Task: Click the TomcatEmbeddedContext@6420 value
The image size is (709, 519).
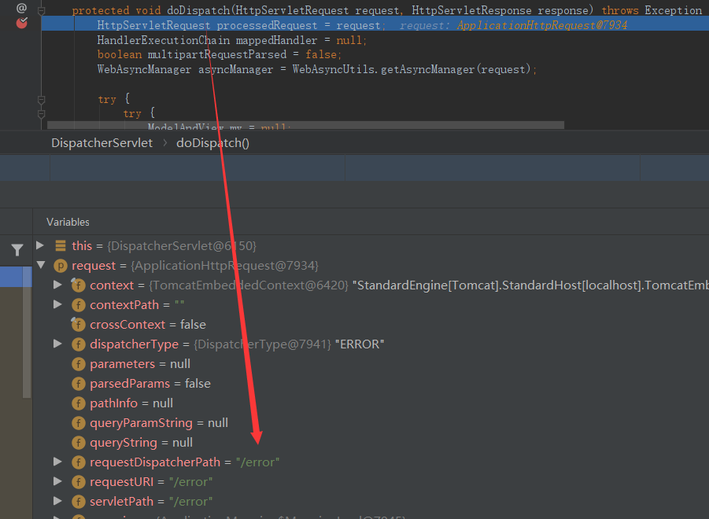Action: coord(249,285)
